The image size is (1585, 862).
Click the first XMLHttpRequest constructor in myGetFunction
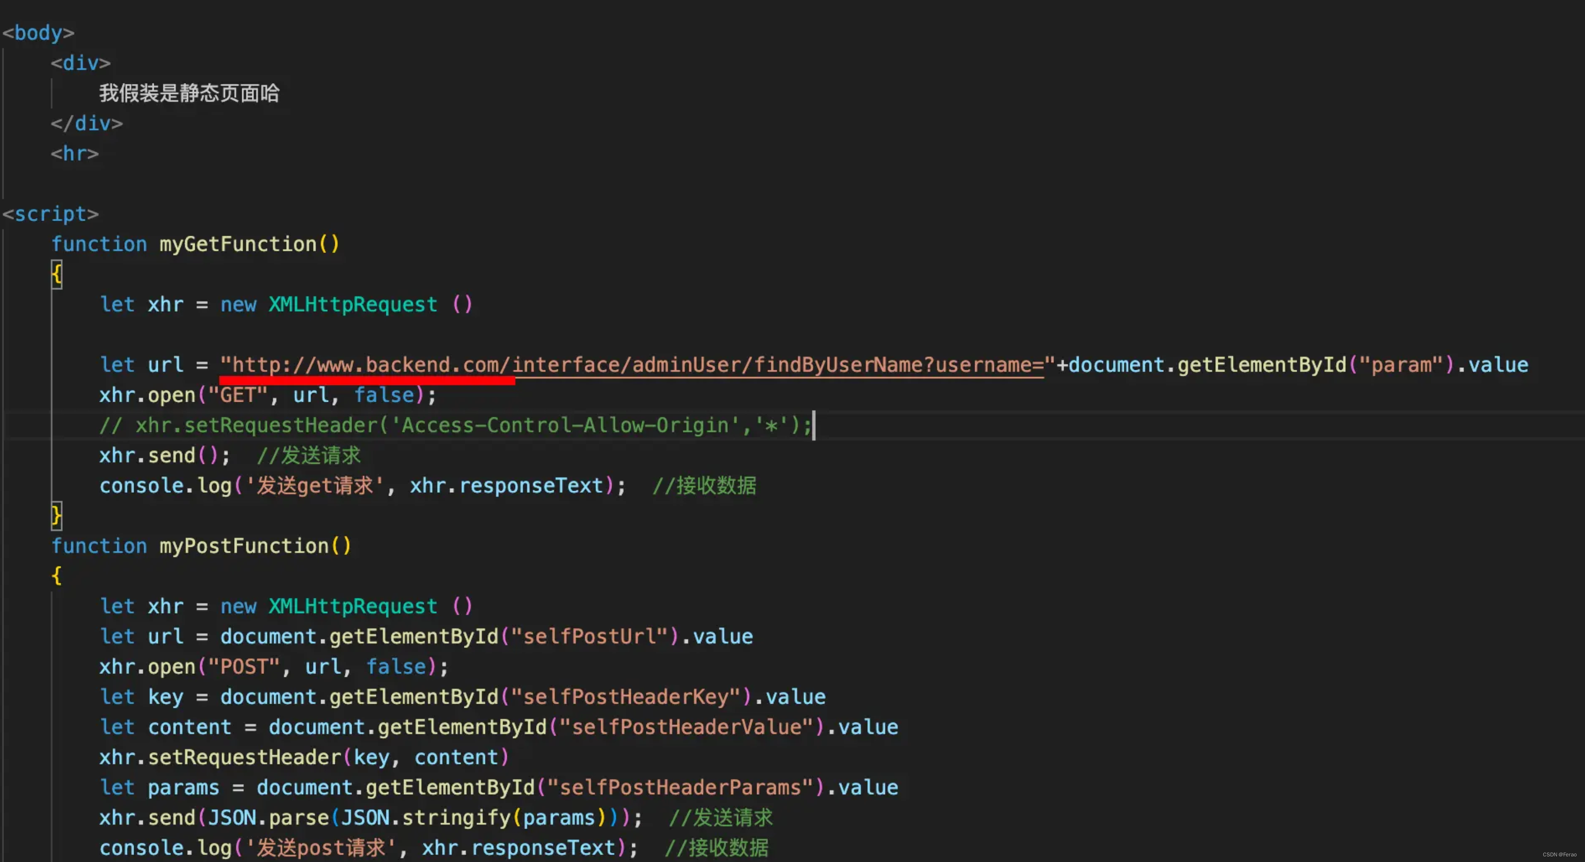(353, 304)
